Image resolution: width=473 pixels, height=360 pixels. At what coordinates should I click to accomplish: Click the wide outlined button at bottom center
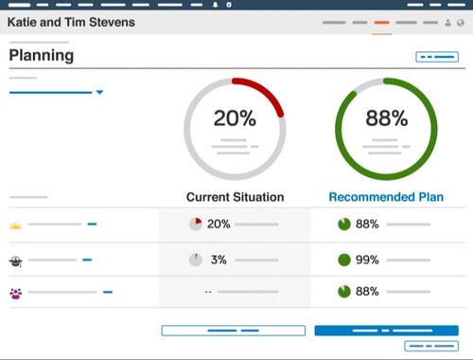[x=234, y=331]
